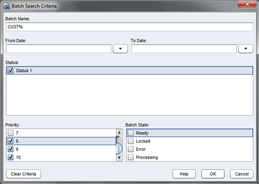
Task: Click the Batch Search Criteria title bar icon
Action: tap(7, 6)
